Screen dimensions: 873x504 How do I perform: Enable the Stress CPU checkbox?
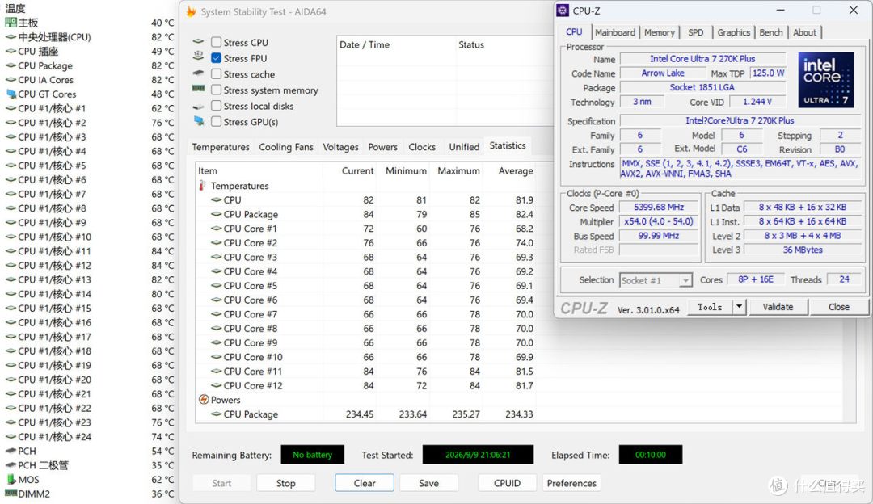[x=216, y=42]
